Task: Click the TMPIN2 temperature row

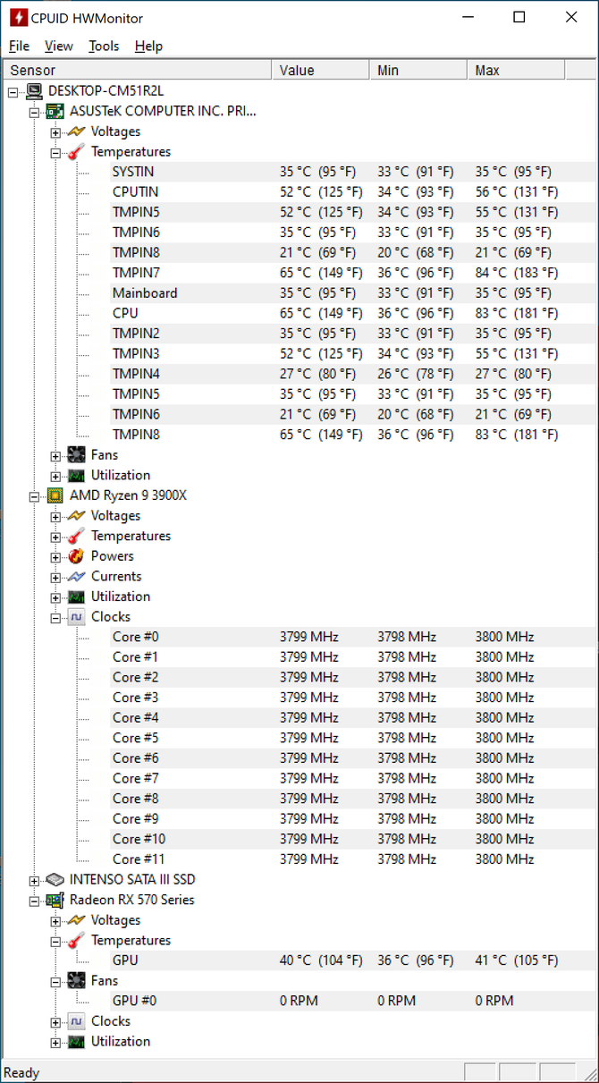Action: (x=352, y=334)
